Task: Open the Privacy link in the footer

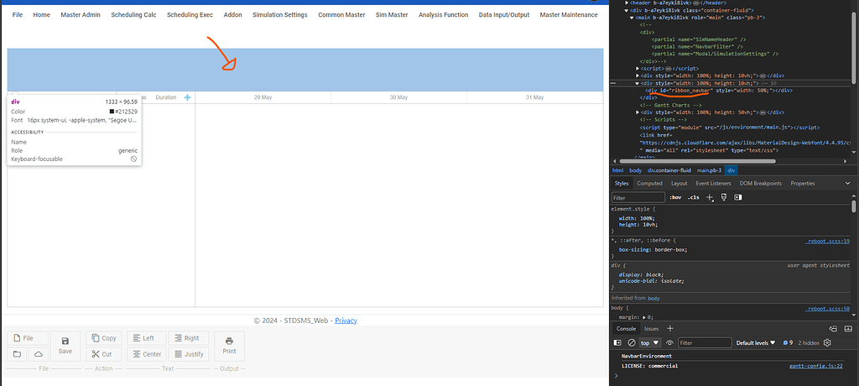Action: tap(346, 321)
